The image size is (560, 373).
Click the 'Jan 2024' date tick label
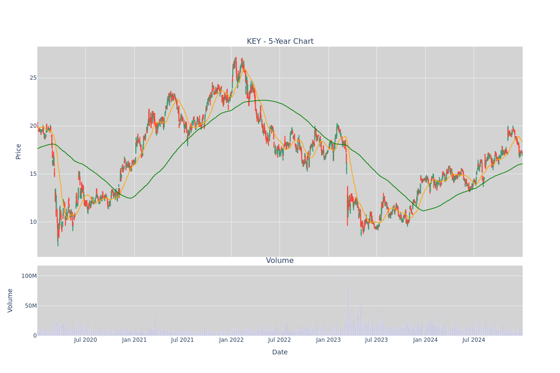426,340
